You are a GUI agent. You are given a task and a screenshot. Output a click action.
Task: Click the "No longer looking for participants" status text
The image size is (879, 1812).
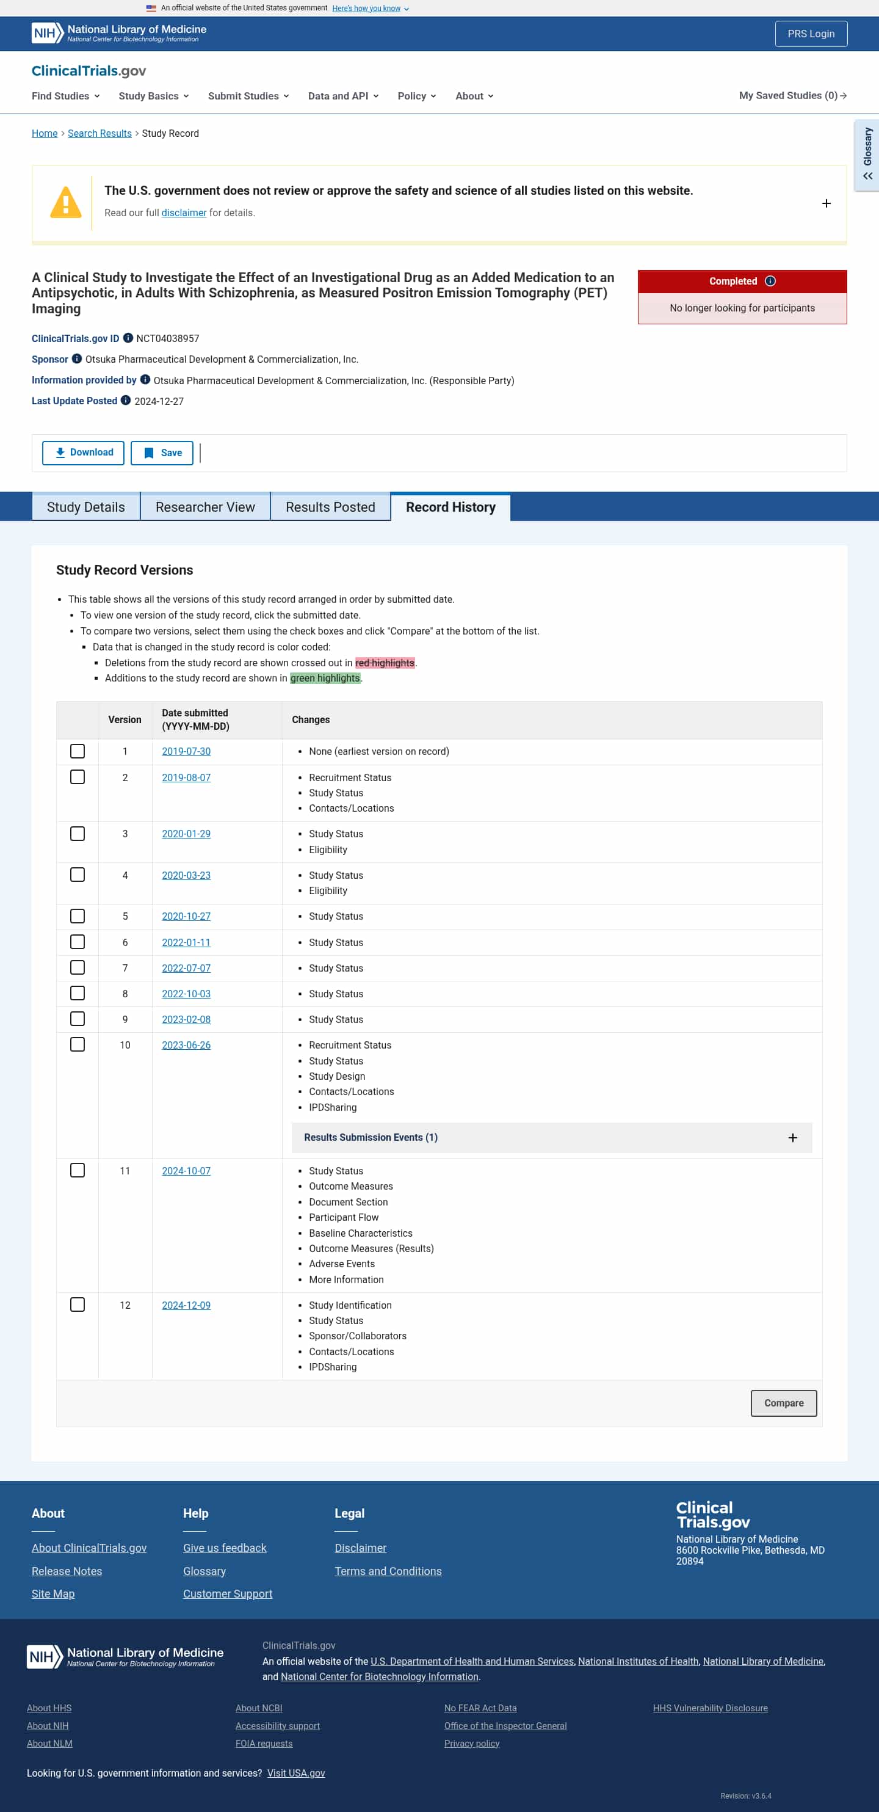742,308
